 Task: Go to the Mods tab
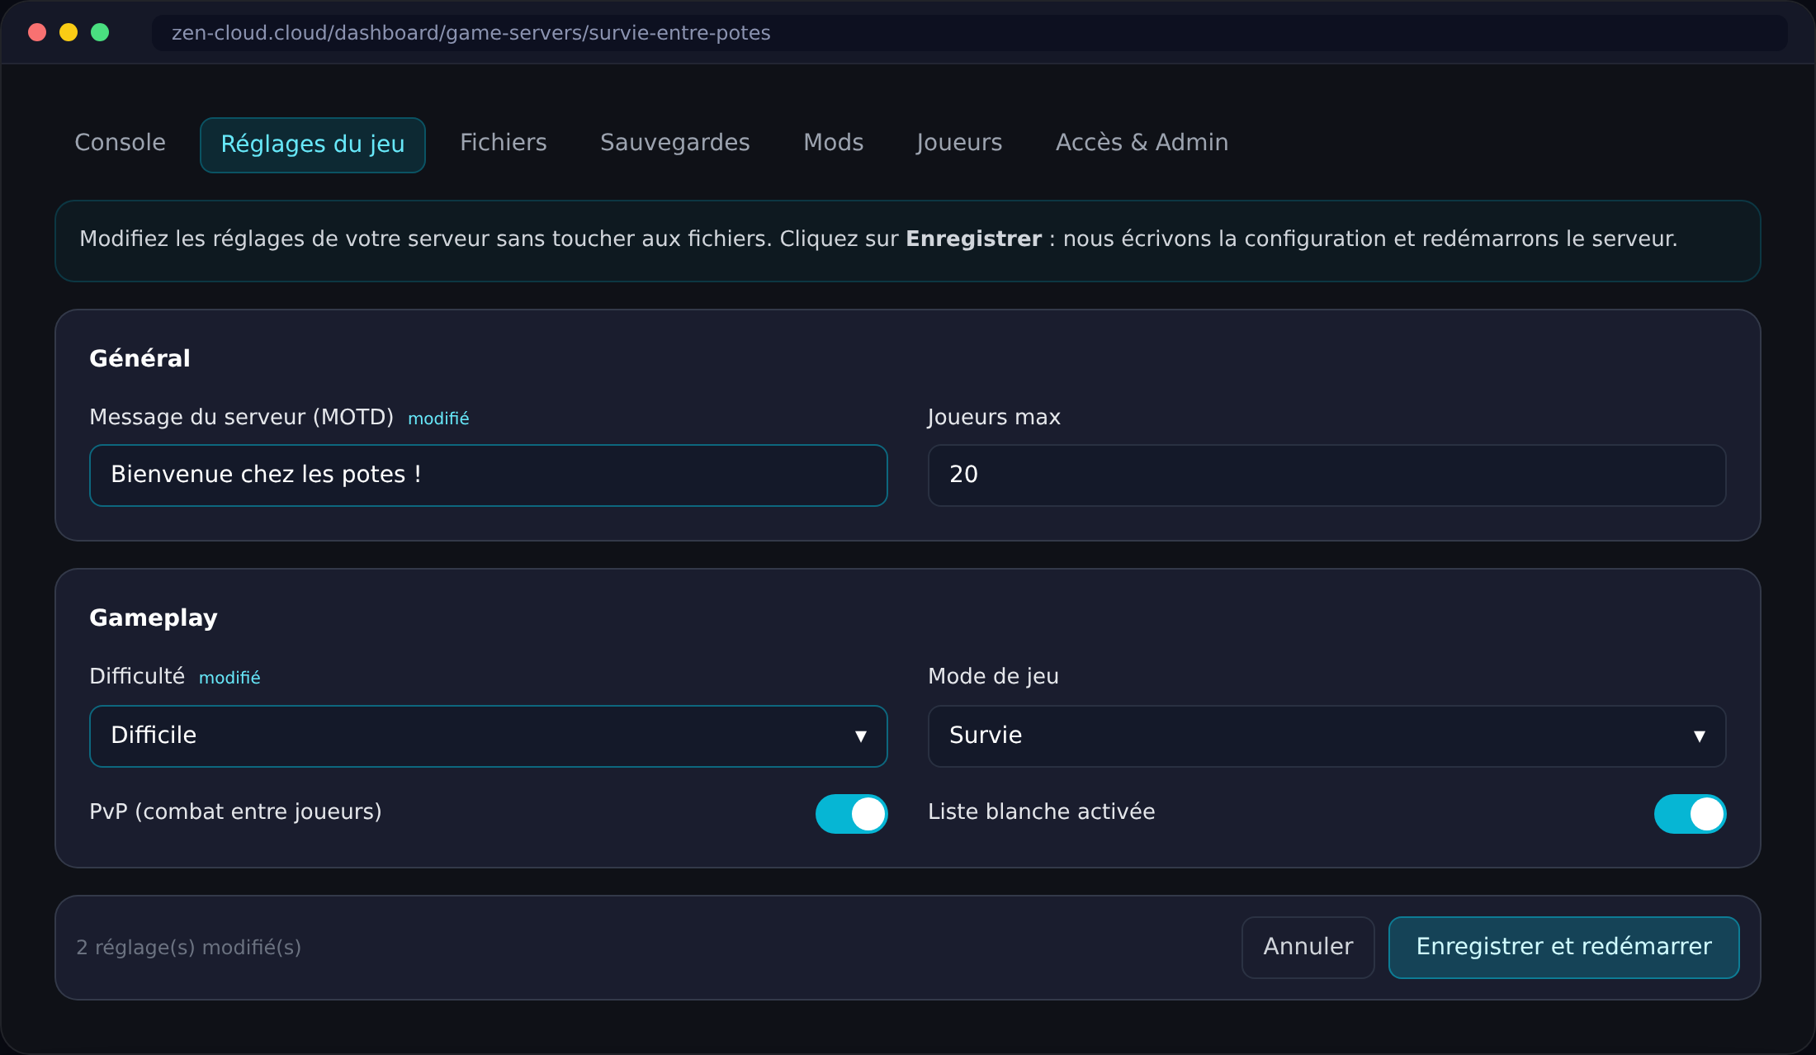click(833, 143)
